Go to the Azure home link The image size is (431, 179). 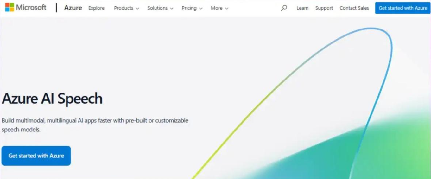[x=73, y=8]
